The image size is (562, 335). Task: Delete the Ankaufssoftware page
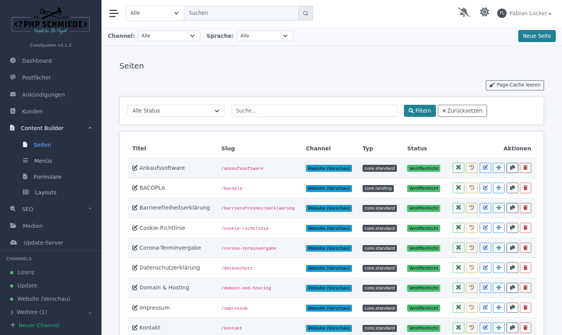(x=526, y=168)
